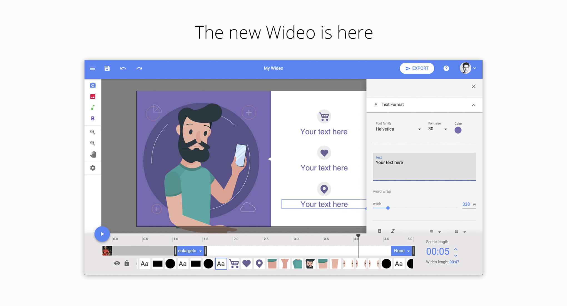Collapse the Text Format section
The width and height of the screenshot is (567, 306).
click(474, 105)
